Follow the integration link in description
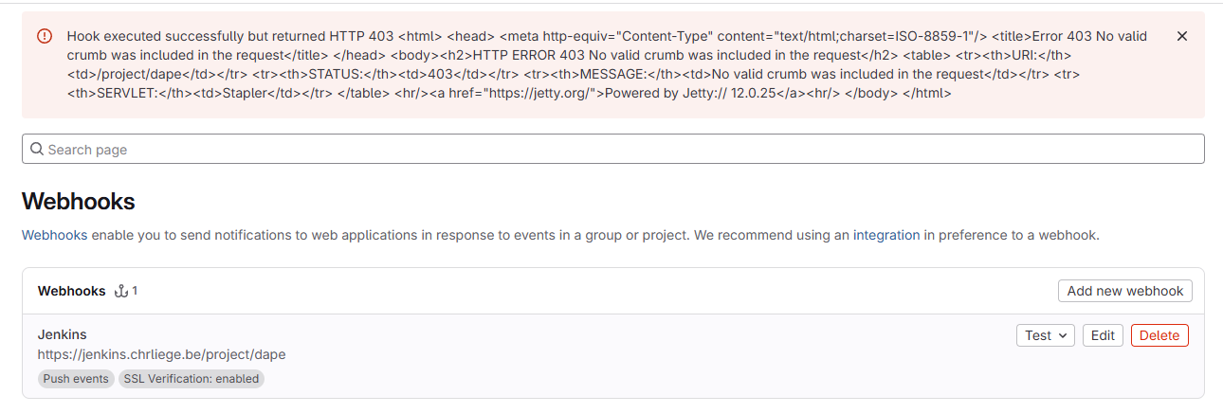This screenshot has height=413, width=1223. (886, 235)
